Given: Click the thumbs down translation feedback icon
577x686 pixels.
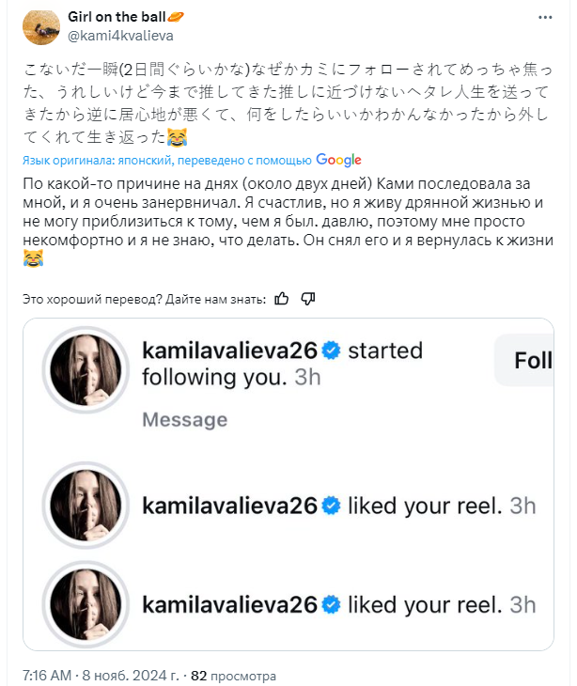Looking at the screenshot, I should [x=307, y=299].
